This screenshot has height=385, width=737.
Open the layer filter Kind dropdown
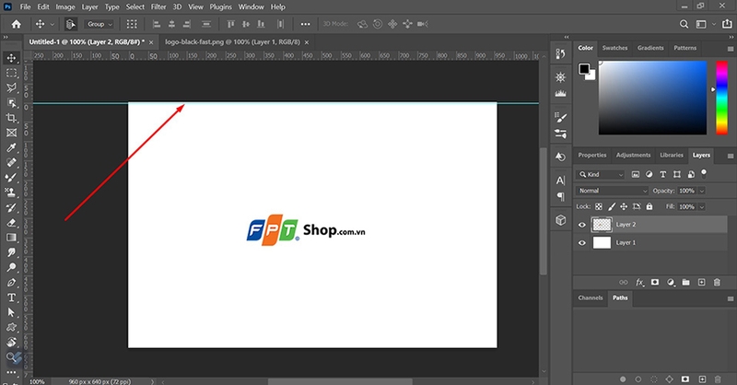[x=601, y=174]
